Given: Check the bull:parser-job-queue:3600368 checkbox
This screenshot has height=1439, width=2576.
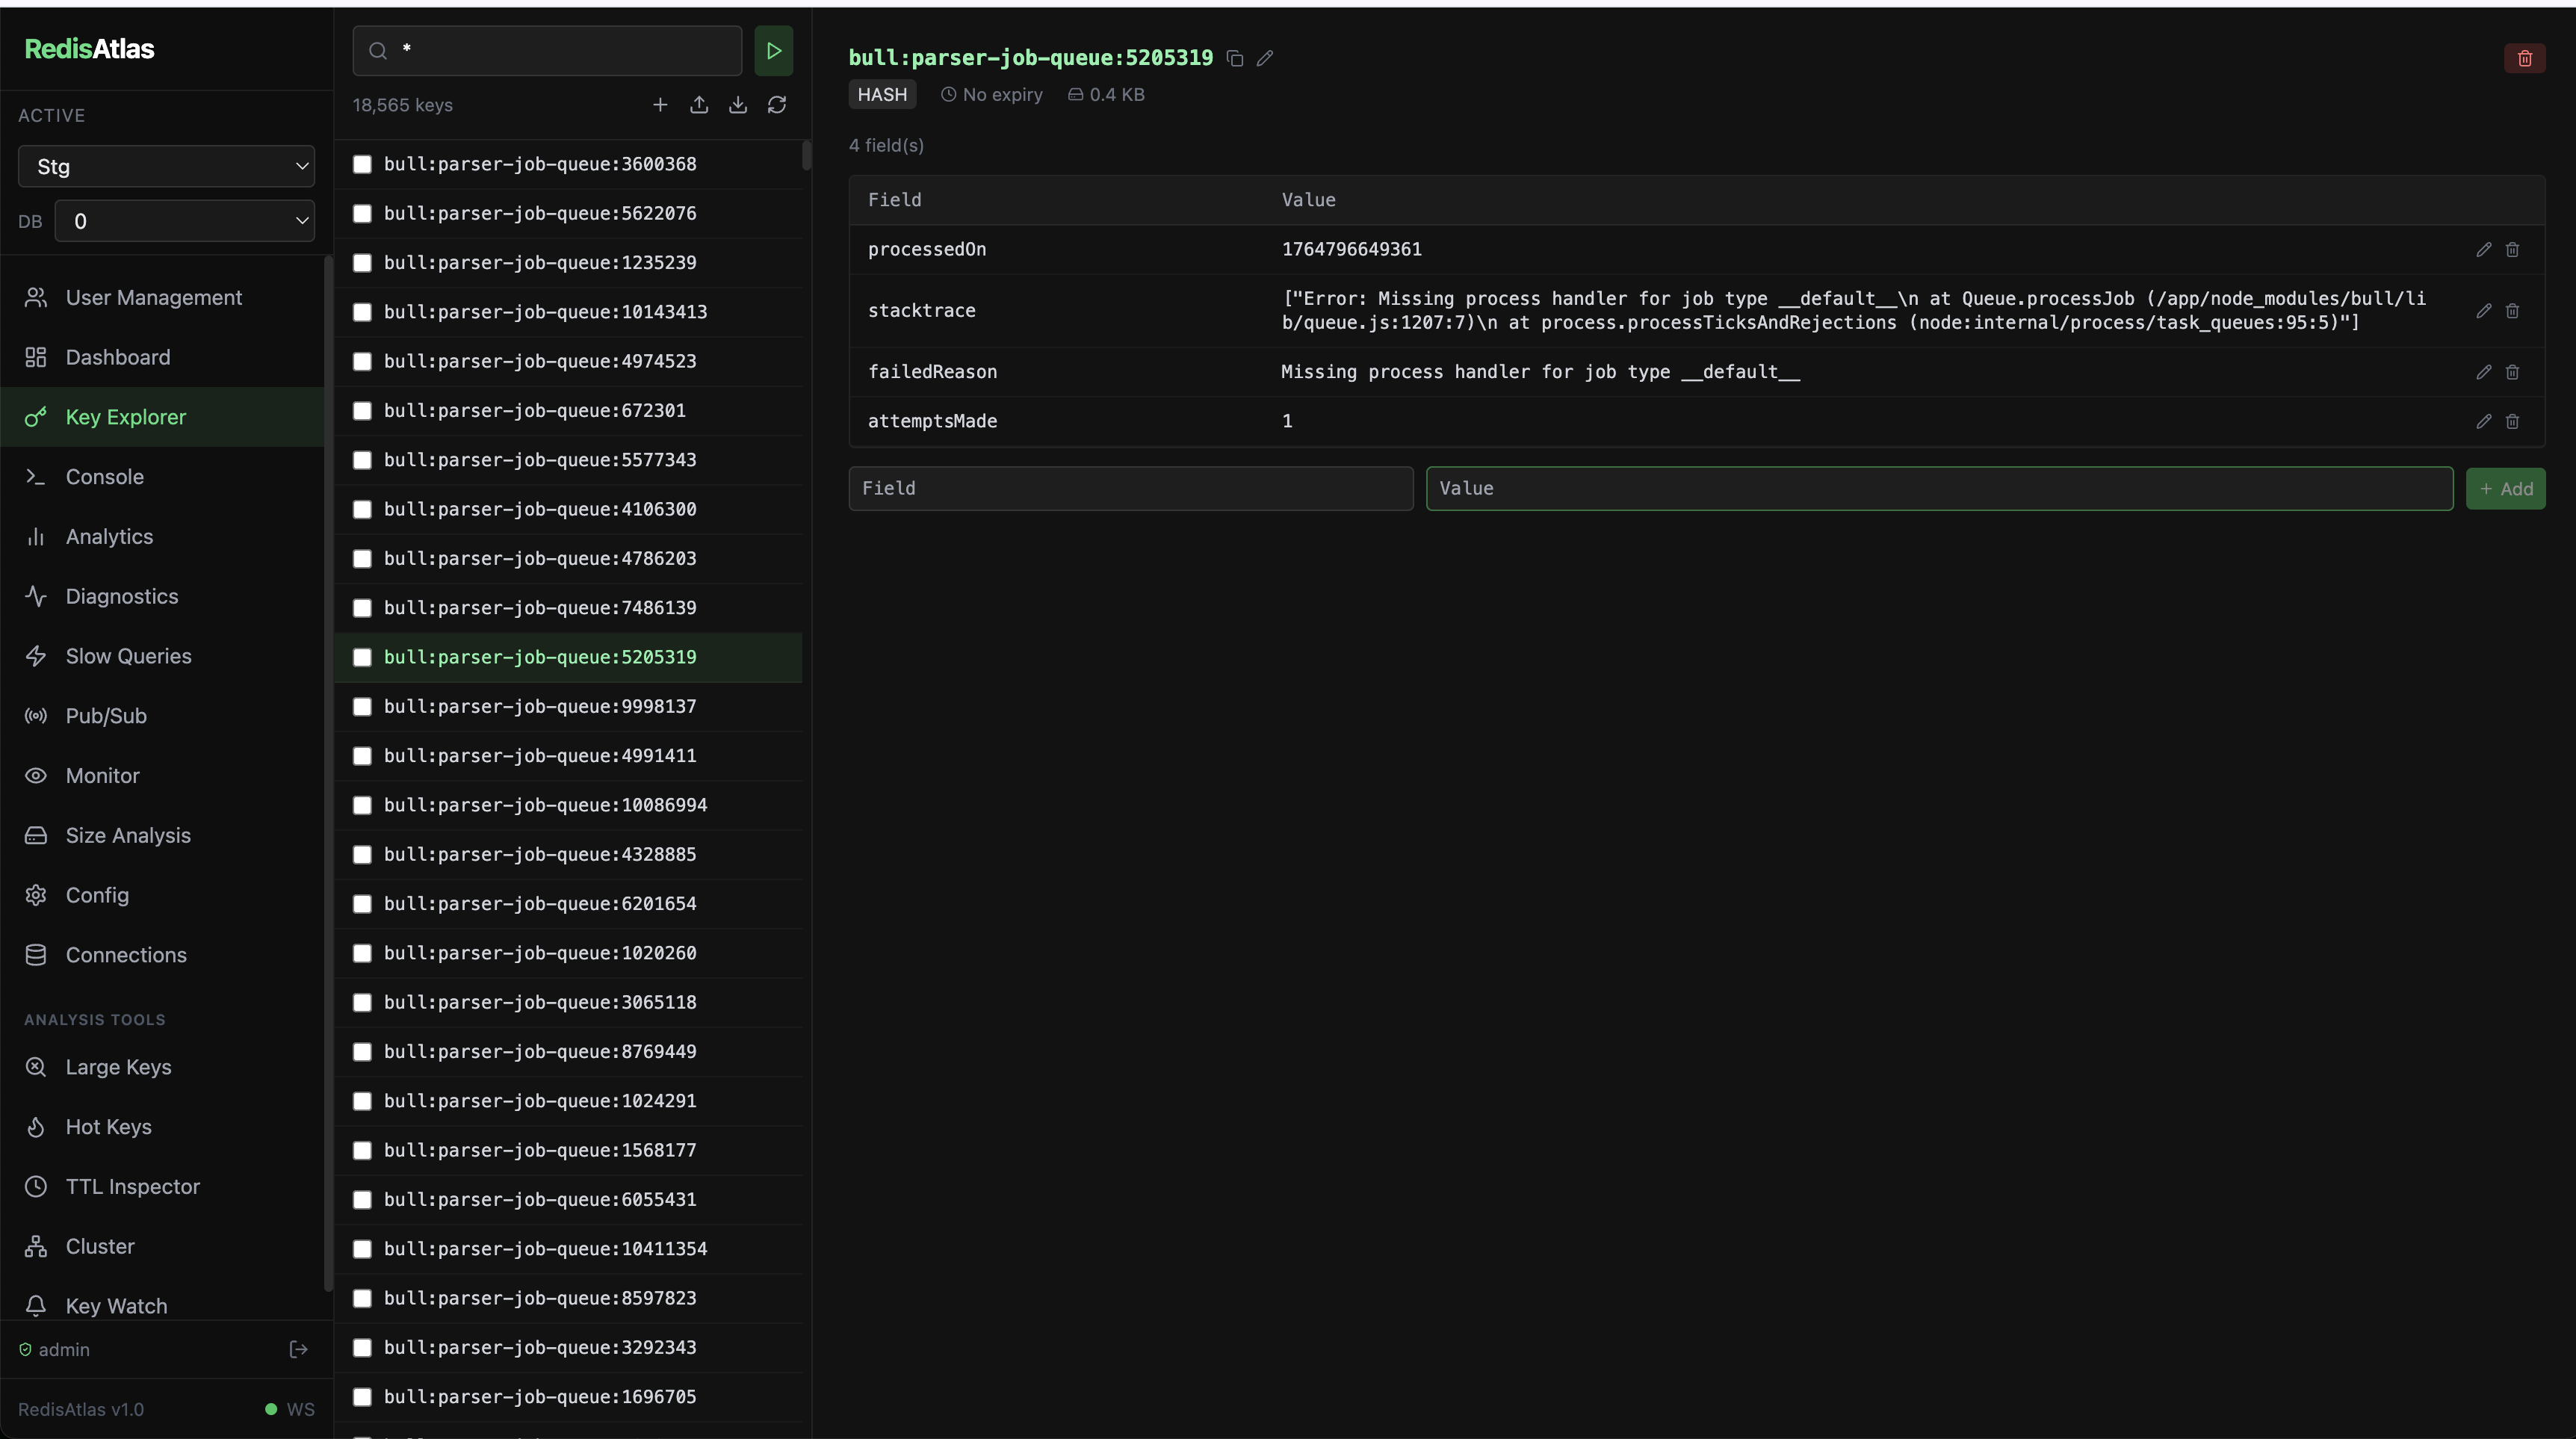Looking at the screenshot, I should [x=363, y=164].
